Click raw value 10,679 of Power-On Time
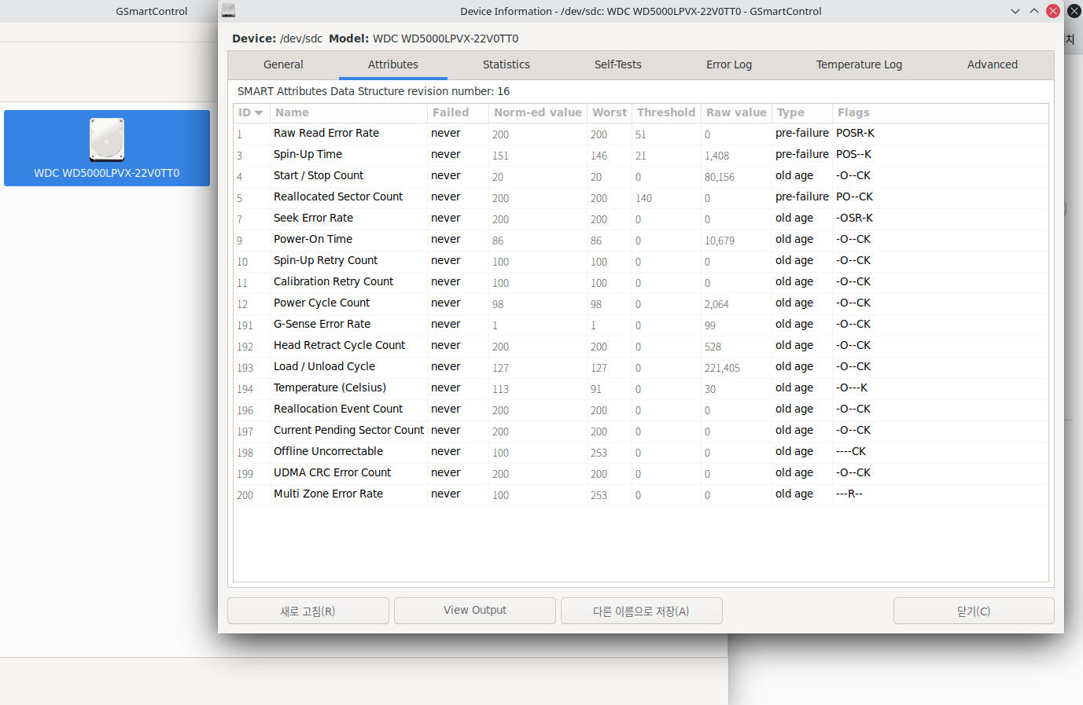 coord(720,241)
